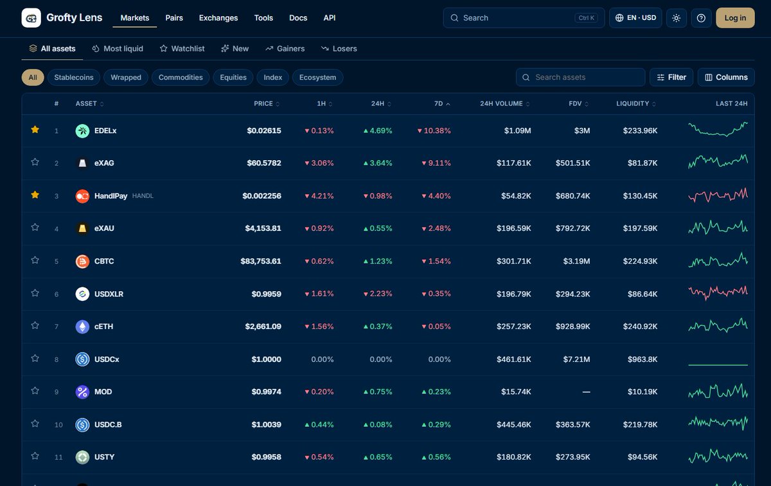Click the HandlPay HANDL asset name

124,196
